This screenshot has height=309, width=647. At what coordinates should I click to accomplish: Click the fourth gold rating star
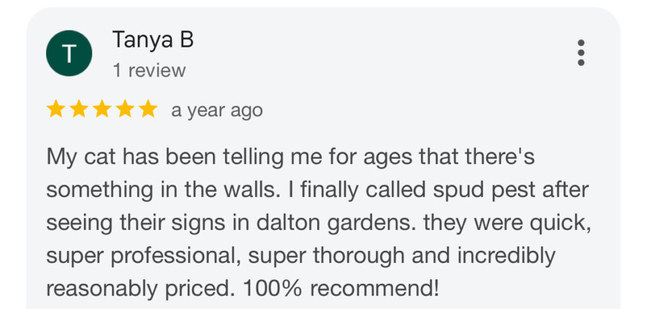click(x=124, y=110)
